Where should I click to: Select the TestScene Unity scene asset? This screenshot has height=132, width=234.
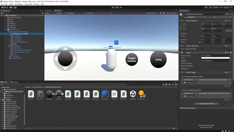(x=133, y=95)
